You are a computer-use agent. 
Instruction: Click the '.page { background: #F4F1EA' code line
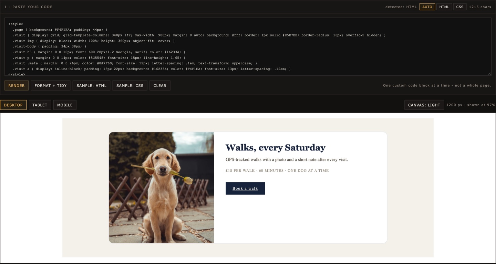coord(60,30)
